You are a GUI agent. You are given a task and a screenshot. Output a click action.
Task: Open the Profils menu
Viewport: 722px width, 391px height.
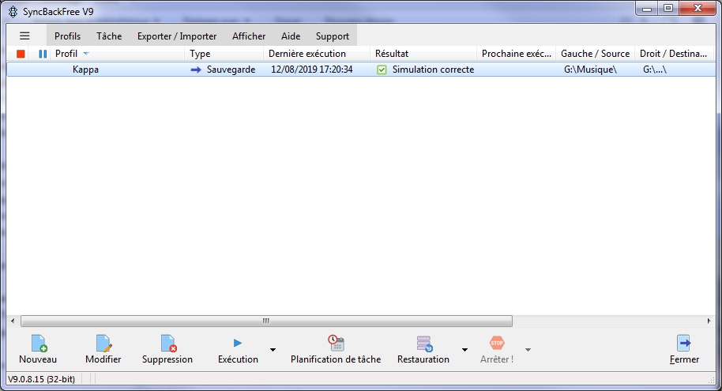[x=67, y=36]
